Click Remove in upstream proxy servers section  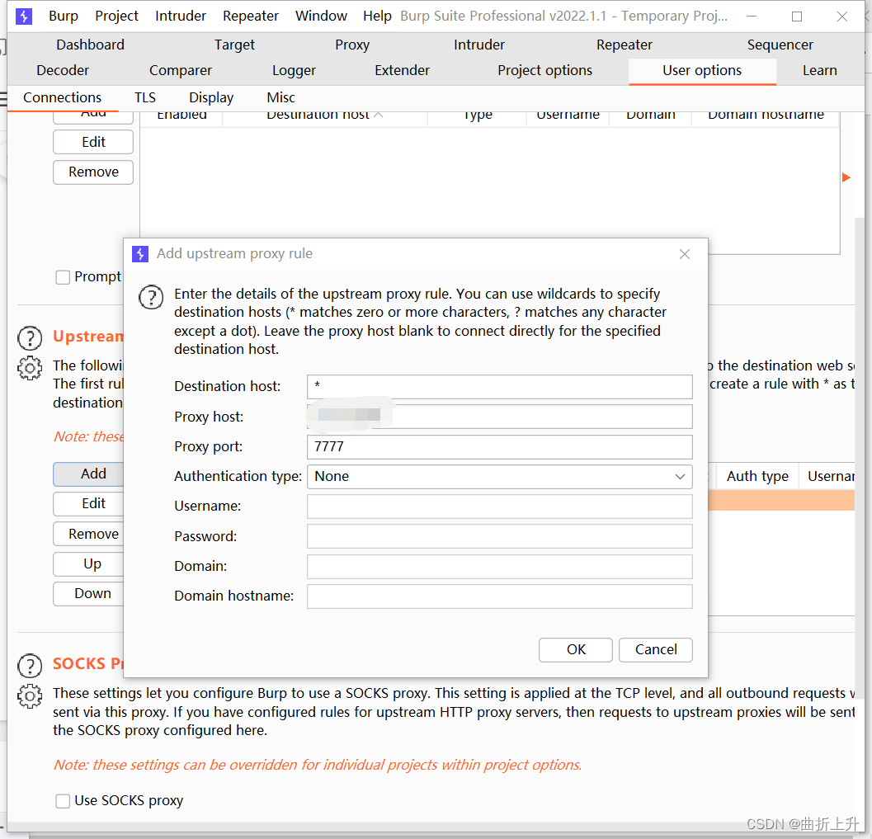88,534
